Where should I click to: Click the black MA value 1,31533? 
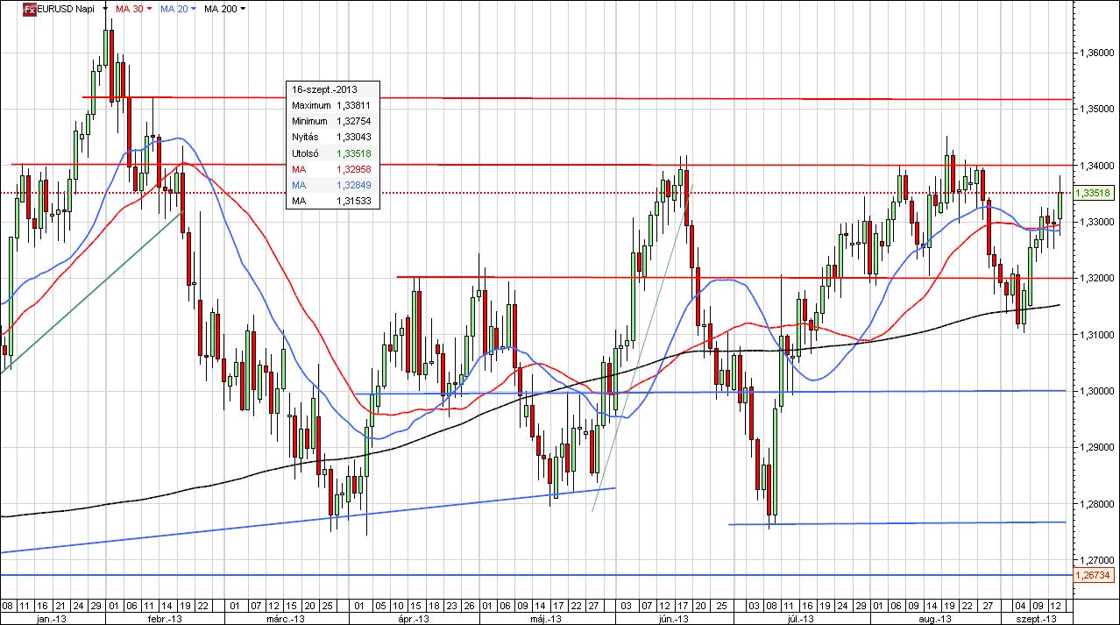coord(354,201)
